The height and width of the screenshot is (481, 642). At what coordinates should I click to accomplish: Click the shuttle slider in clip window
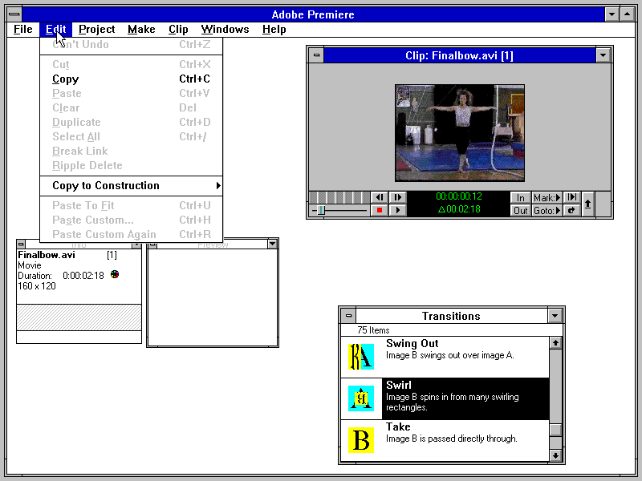pyautogui.click(x=321, y=211)
